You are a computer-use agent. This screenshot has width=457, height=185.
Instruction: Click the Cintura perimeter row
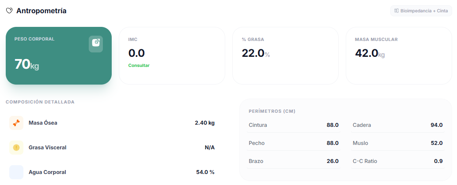pos(294,125)
